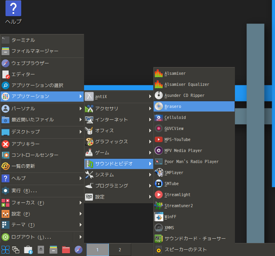Screen dimensions: 275x256
Task: Click the ウェブブラウザー compass icon
Action: pyautogui.click(x=5, y=63)
